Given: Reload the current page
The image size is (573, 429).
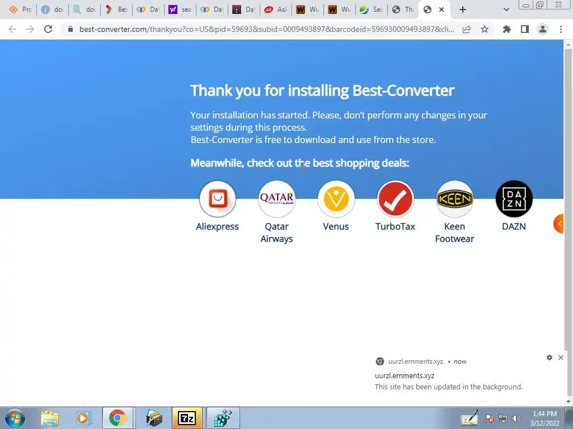Looking at the screenshot, I should click(48, 29).
